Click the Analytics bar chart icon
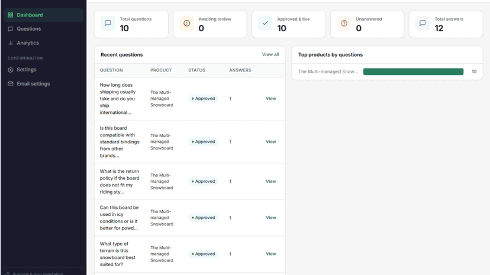This screenshot has height=275, width=490. pyautogui.click(x=10, y=43)
